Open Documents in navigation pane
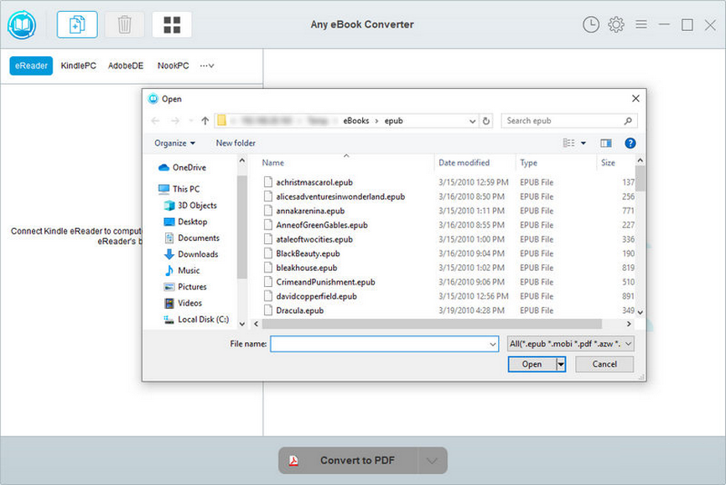 coord(192,238)
